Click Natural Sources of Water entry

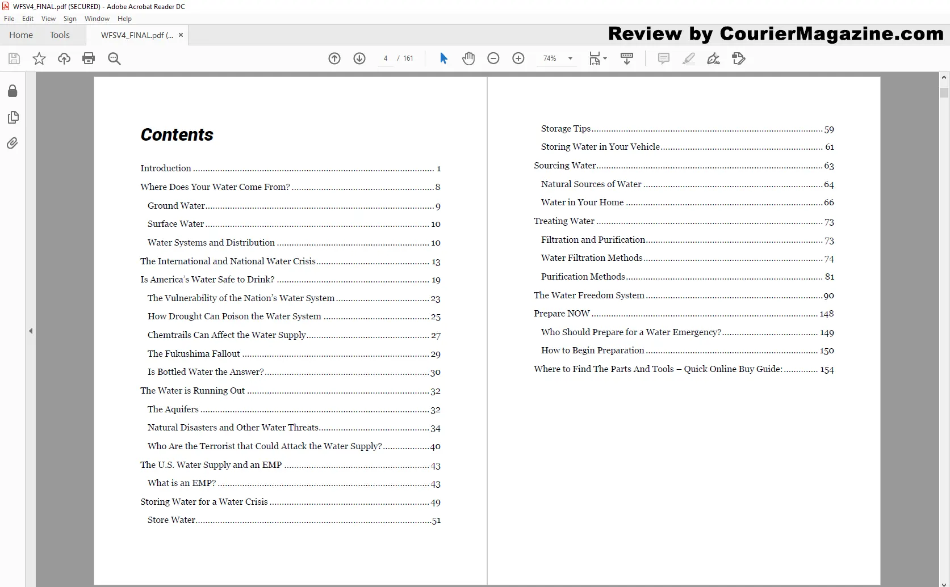pyautogui.click(x=688, y=184)
